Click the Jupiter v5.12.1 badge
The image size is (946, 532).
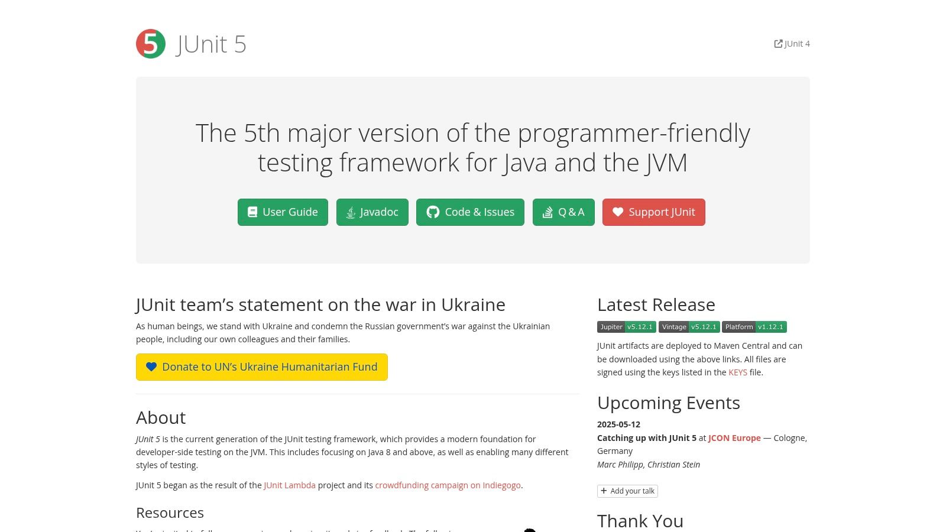[x=627, y=327]
